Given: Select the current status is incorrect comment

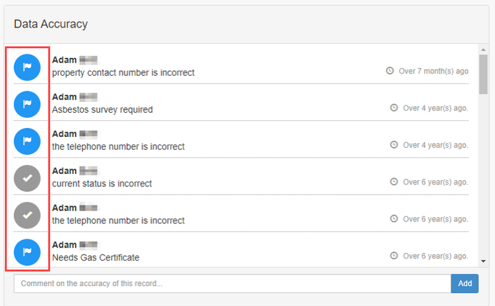Looking at the screenshot, I should (102, 184).
